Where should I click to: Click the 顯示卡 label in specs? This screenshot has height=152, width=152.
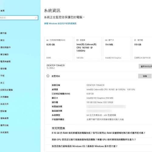(55, 98)
